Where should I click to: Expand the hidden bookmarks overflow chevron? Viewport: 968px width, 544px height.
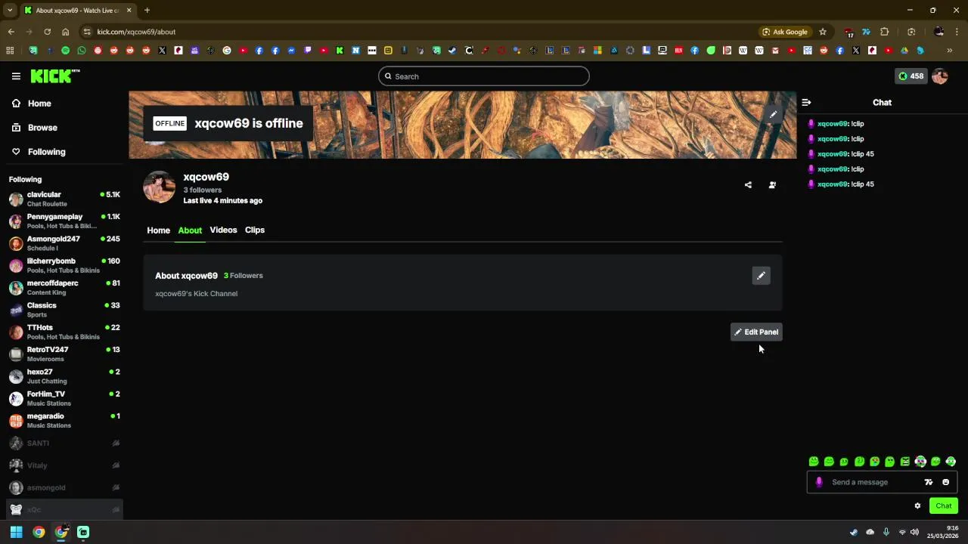point(950,51)
